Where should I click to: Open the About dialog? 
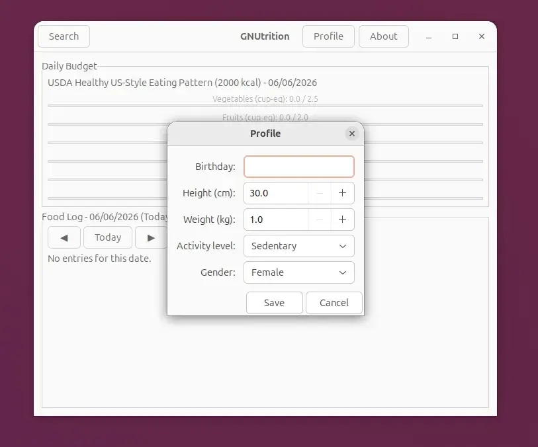(x=384, y=36)
